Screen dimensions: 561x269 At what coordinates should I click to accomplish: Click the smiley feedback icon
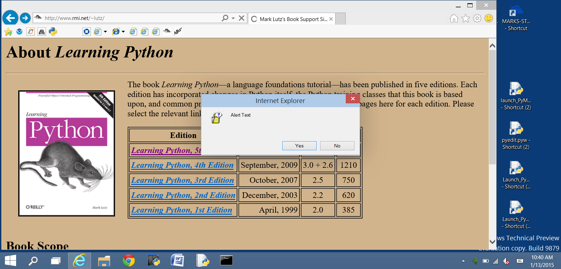pyautogui.click(x=489, y=18)
